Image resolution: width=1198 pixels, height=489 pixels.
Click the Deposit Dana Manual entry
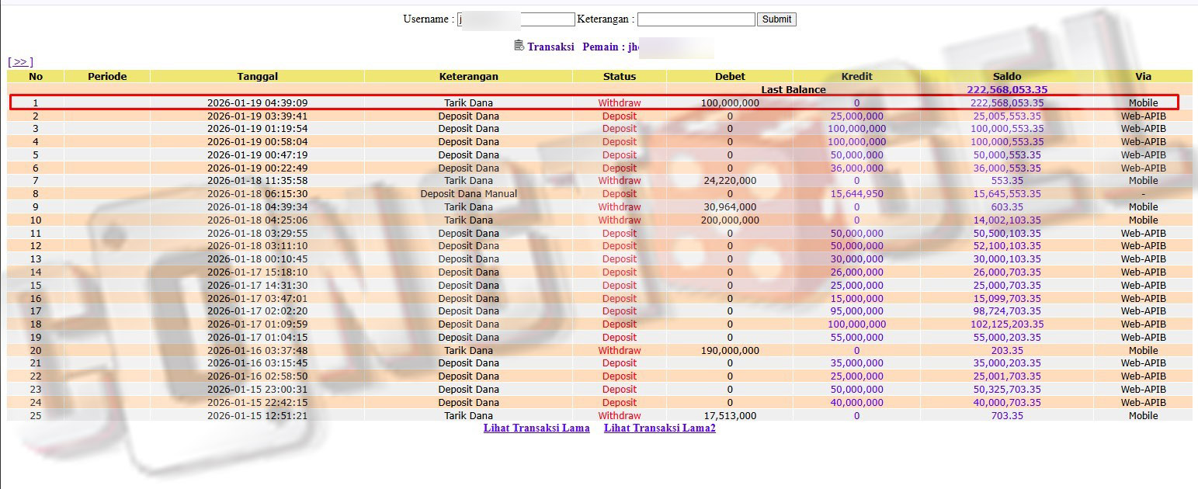pyautogui.click(x=468, y=194)
